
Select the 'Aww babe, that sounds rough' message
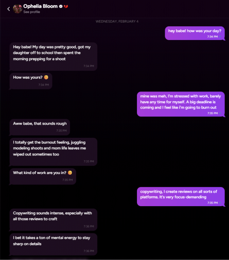pyautogui.click(x=40, y=127)
